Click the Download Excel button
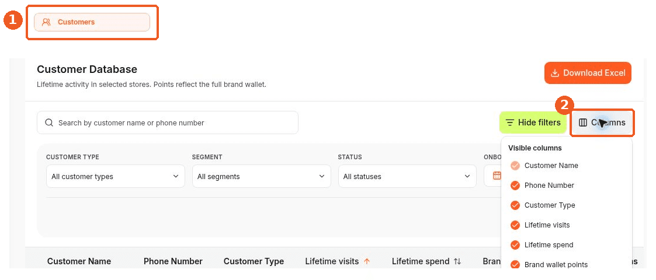 [x=588, y=73]
